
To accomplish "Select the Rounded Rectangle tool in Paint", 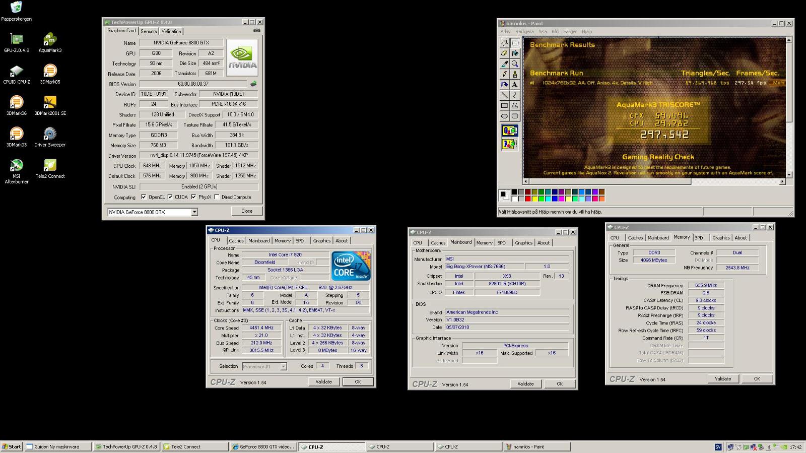I will tap(515, 116).
